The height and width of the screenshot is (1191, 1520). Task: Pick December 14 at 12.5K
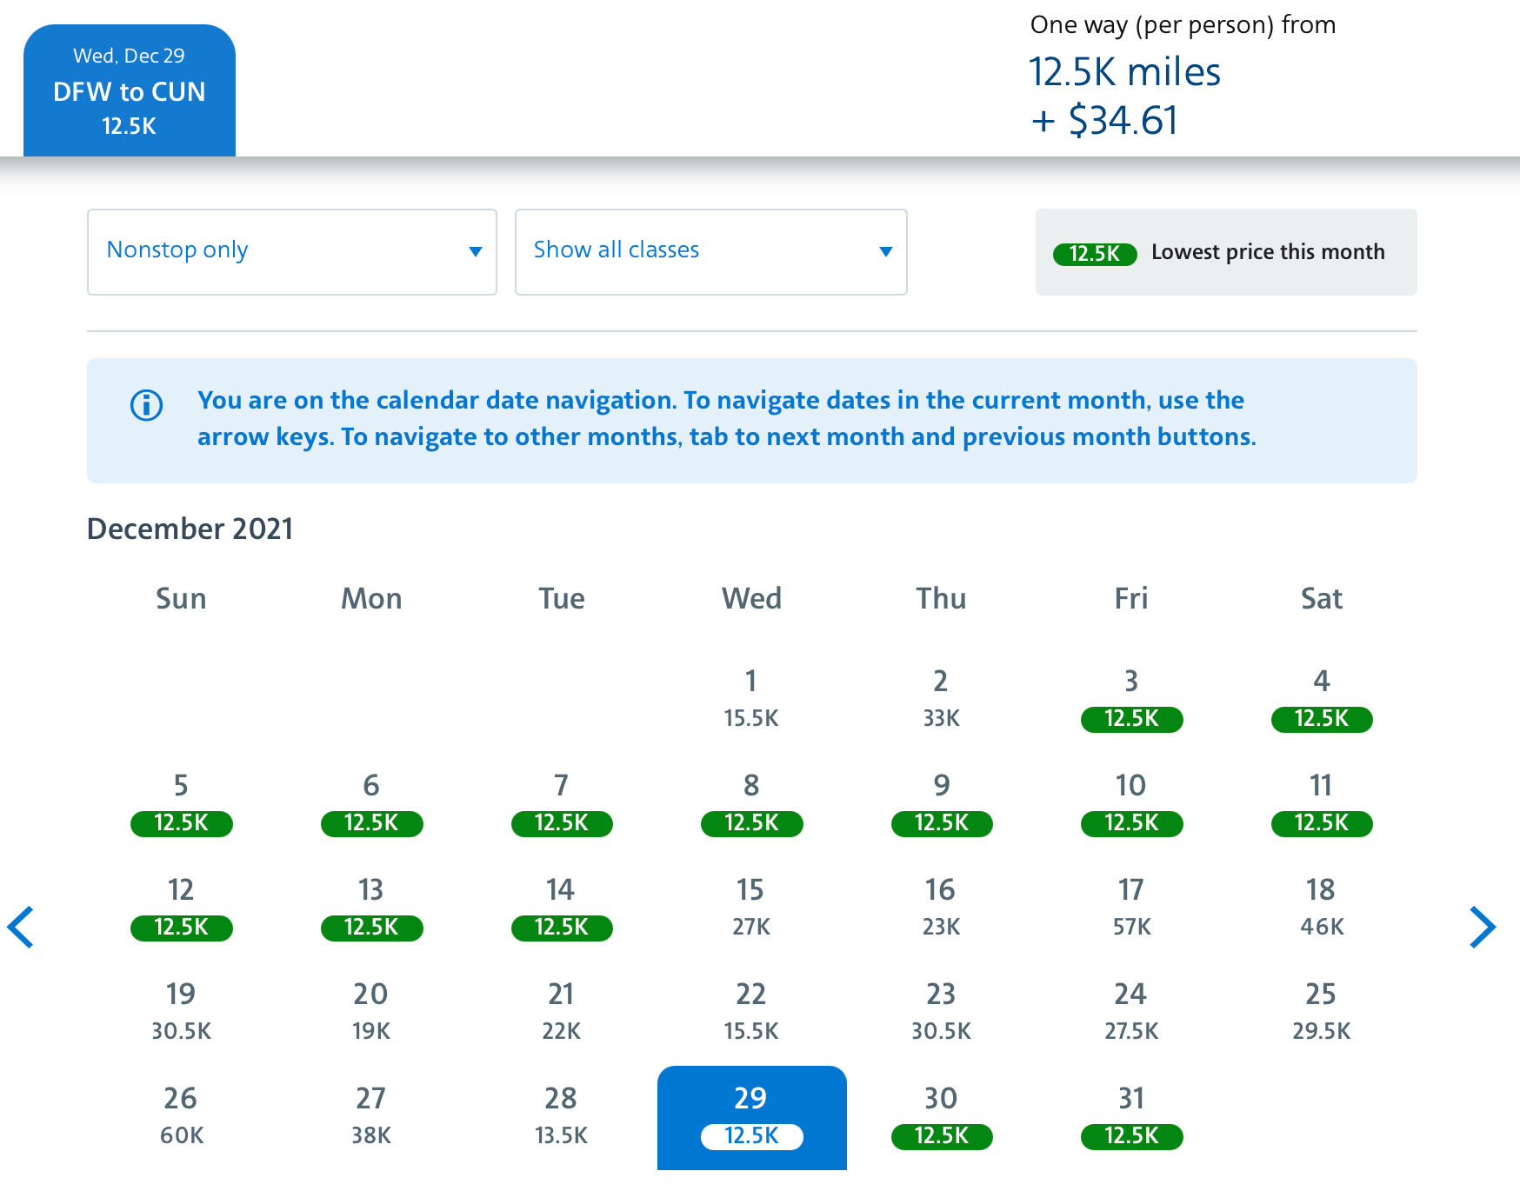[561, 908]
